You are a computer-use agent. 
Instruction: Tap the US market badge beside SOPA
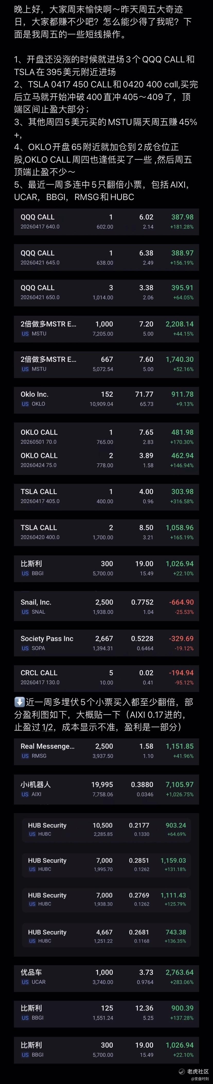[25, 648]
